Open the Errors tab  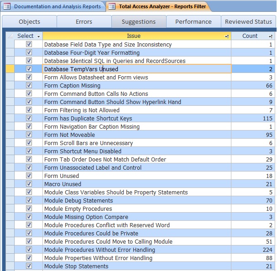point(84,21)
